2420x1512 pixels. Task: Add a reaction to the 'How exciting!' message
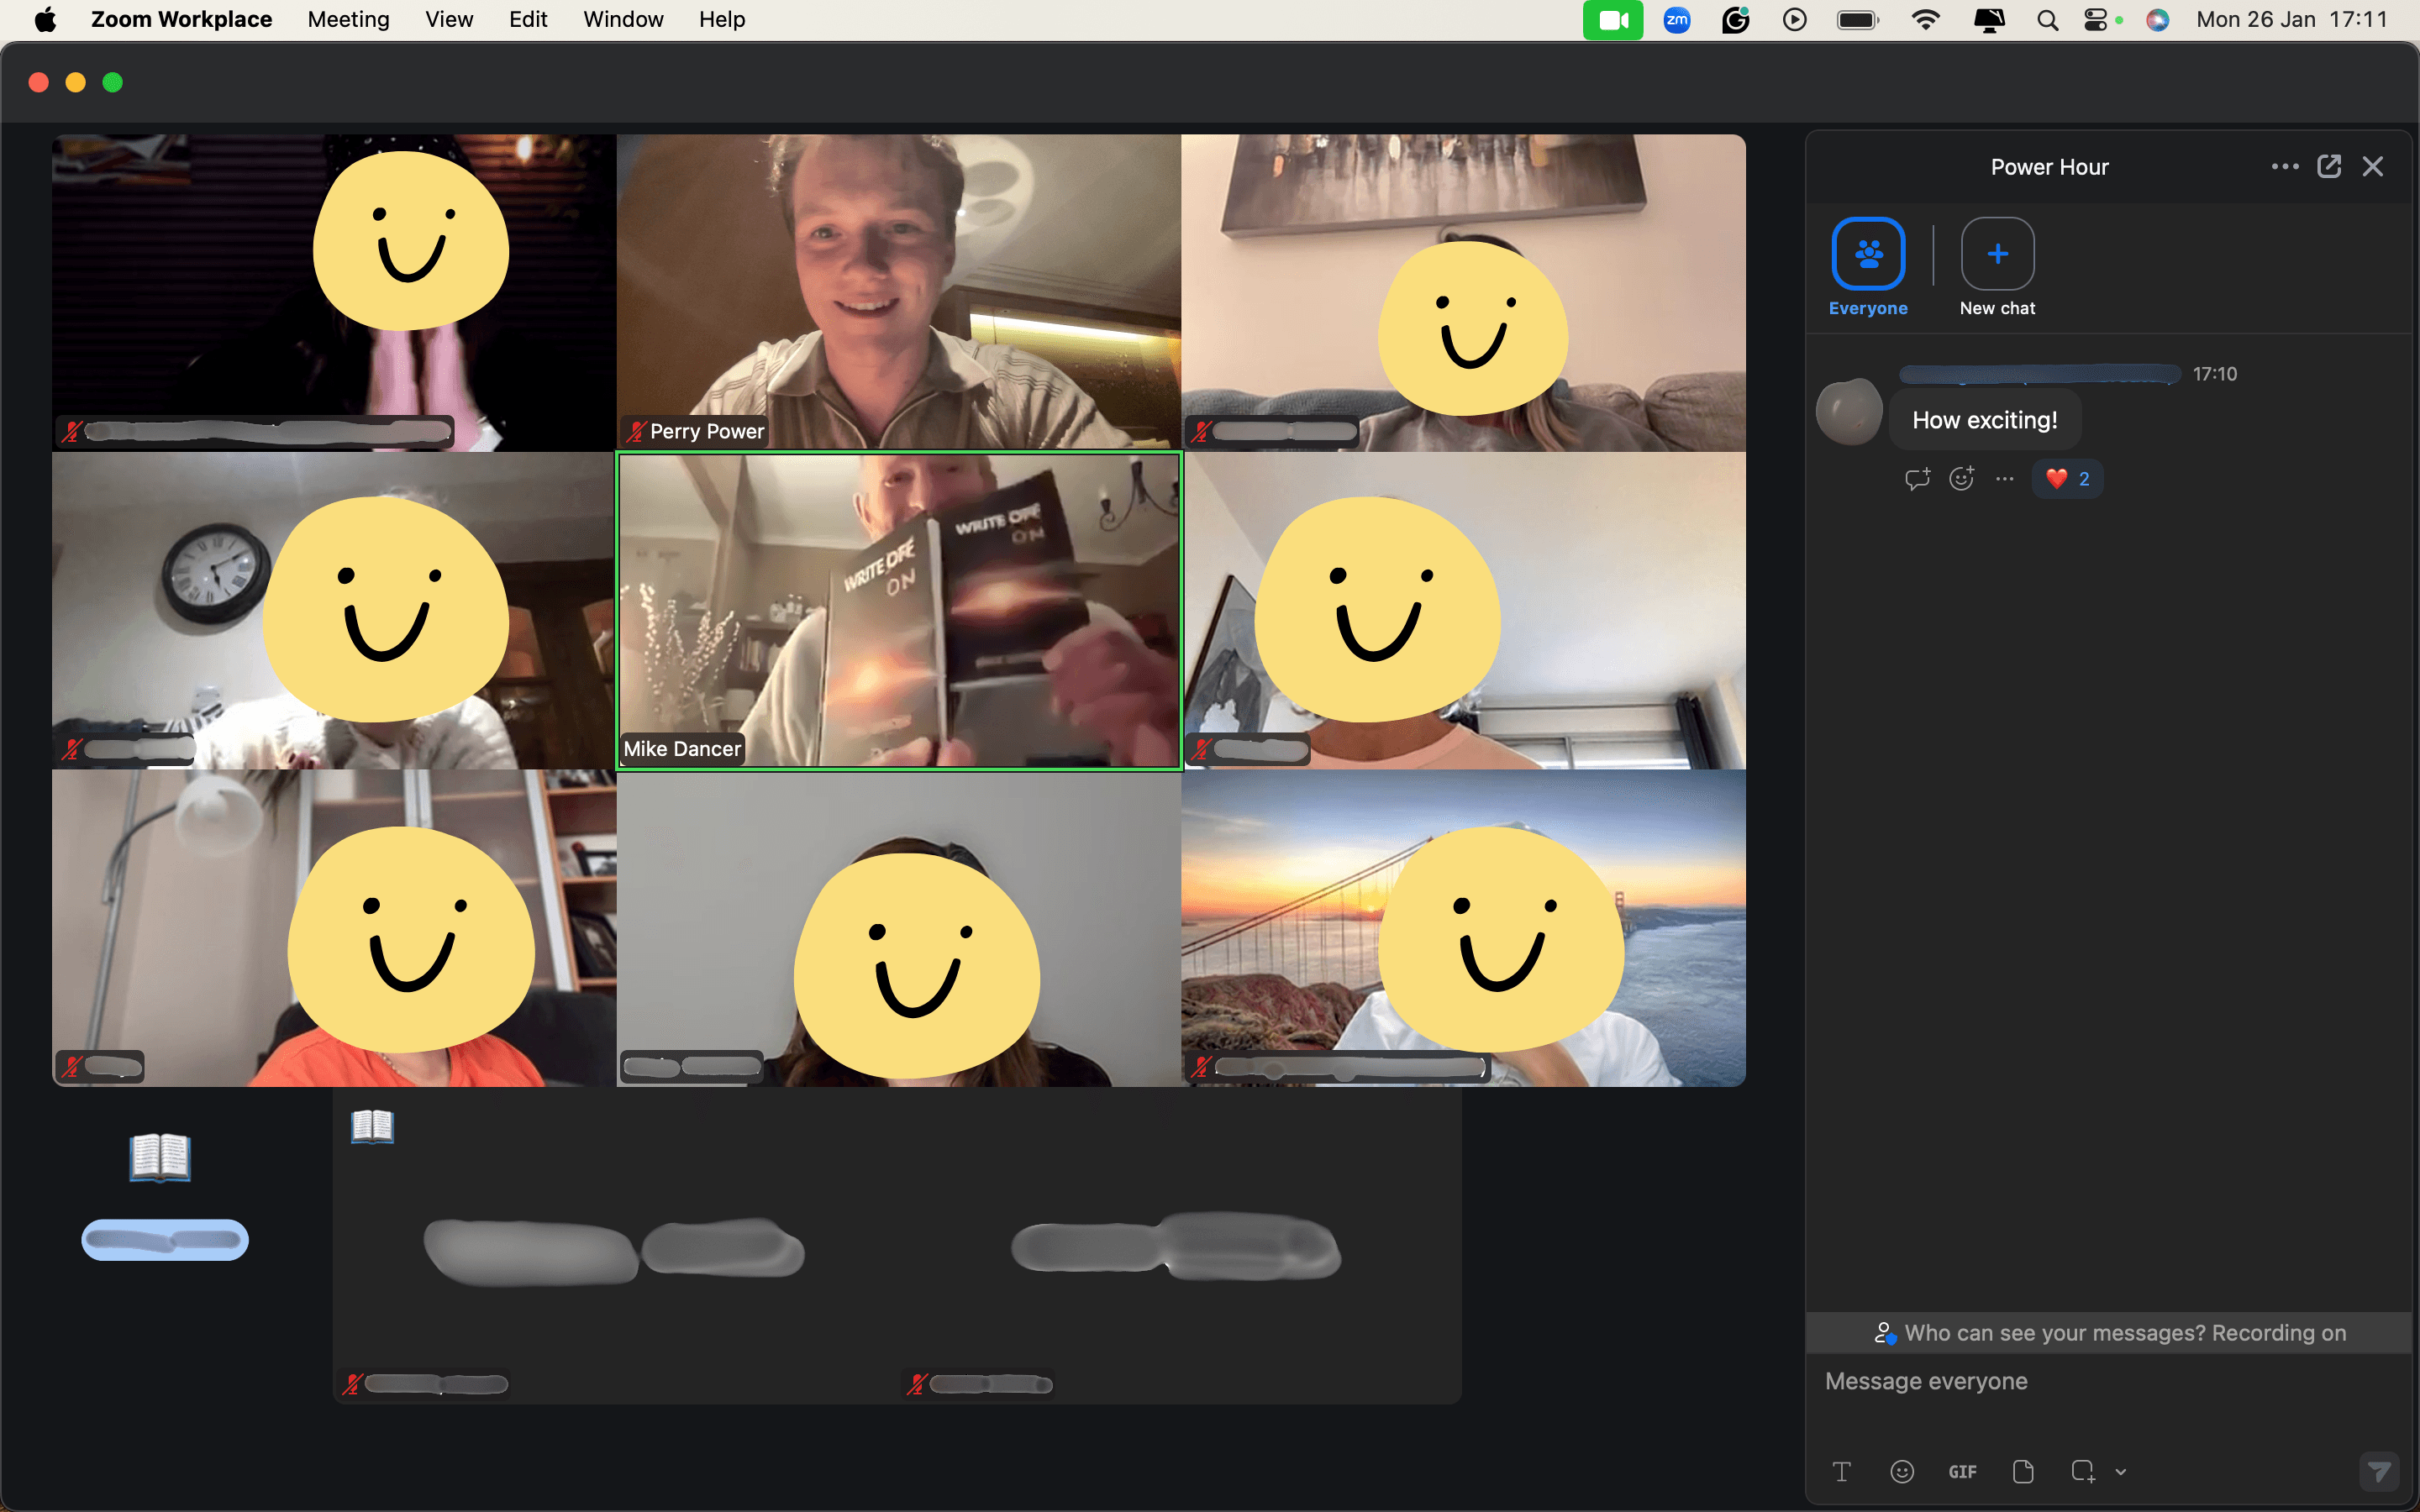[1961, 479]
